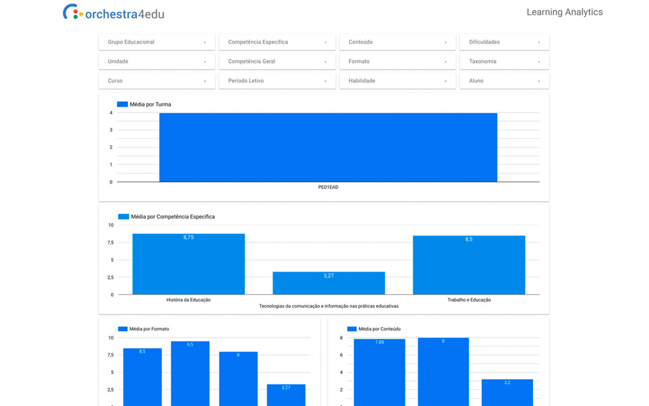Expand the Dificuldades dropdown

click(504, 42)
